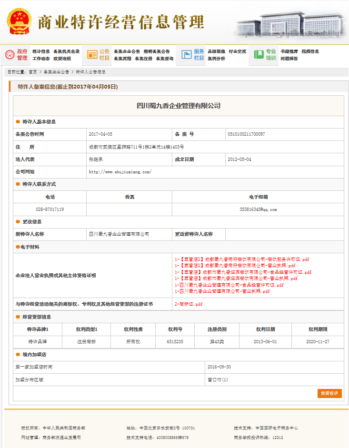Click the 公告栏目 orange newspaper icon
Image resolution: width=349 pixels, height=448 pixels.
click(x=92, y=55)
